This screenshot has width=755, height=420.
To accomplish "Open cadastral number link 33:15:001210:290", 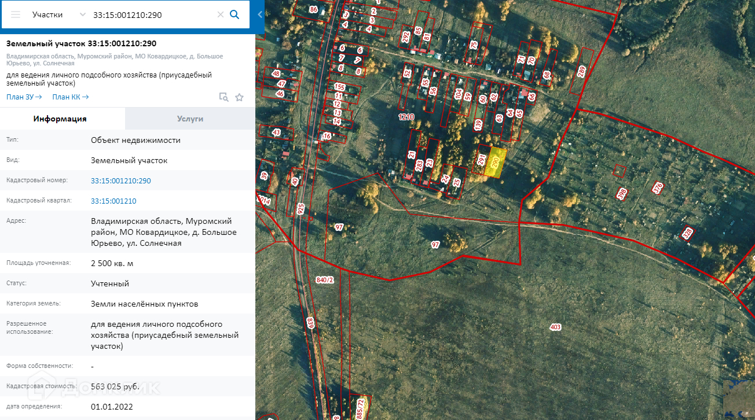I will tap(120, 181).
